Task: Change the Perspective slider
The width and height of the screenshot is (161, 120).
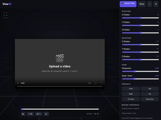Action: pos(140,71)
